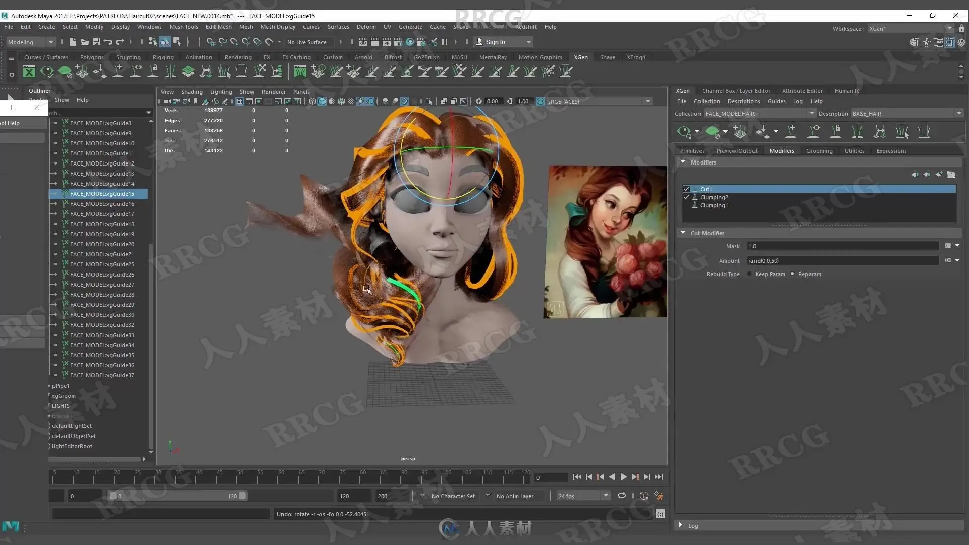Click the add new modifier icon
The height and width of the screenshot is (545, 969).
pos(939,175)
